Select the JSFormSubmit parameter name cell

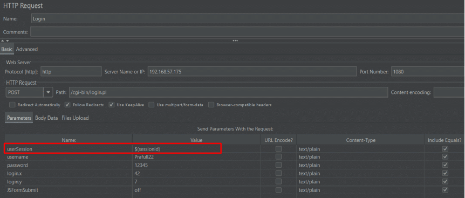[x=69, y=190]
